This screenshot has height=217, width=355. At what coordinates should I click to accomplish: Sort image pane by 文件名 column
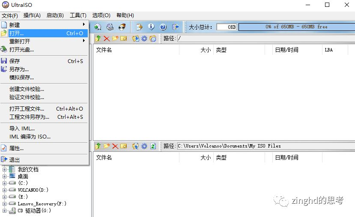(x=136, y=50)
